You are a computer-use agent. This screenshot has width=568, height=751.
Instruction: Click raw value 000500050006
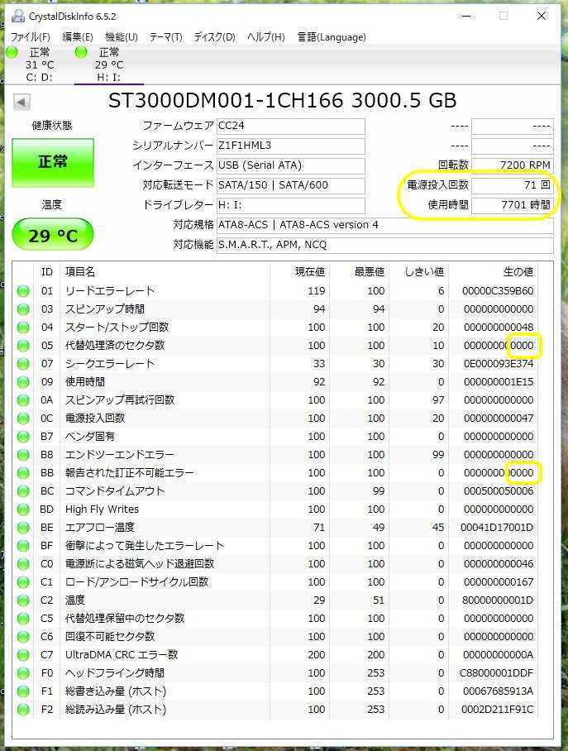tap(498, 491)
